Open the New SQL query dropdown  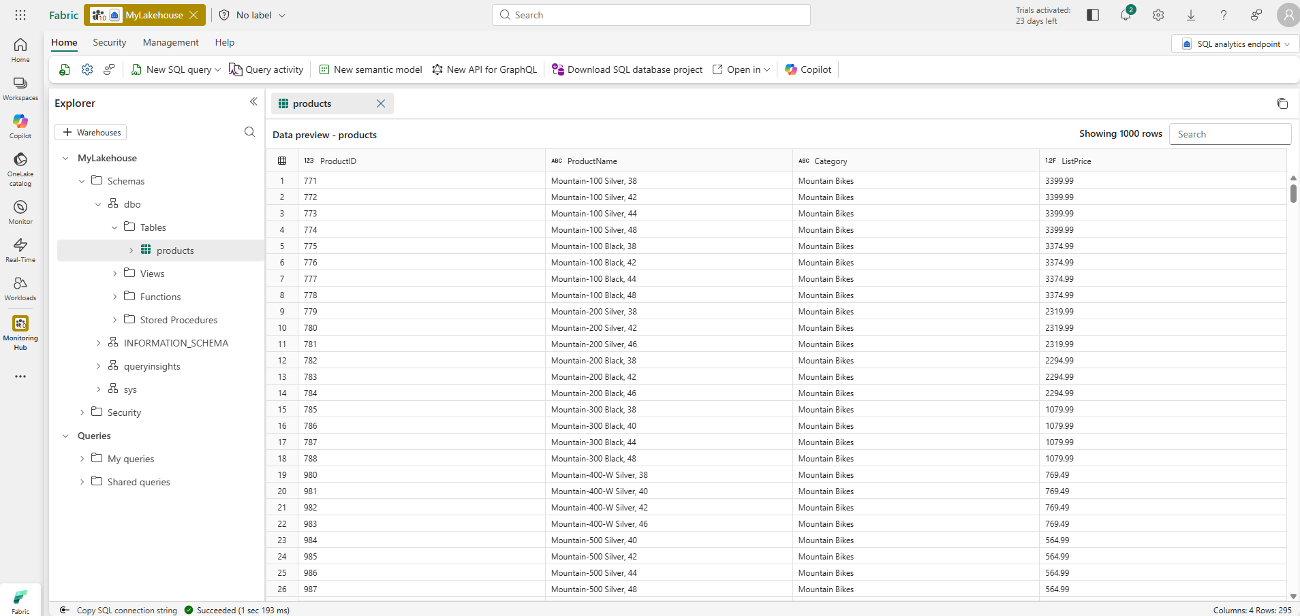[x=218, y=69]
